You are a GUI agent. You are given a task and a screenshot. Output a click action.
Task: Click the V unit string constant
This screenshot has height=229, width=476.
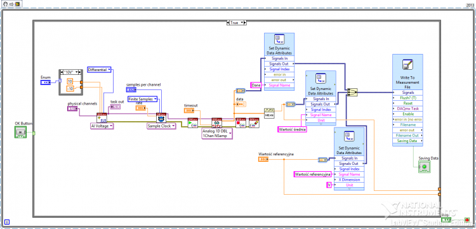[x=329, y=185]
